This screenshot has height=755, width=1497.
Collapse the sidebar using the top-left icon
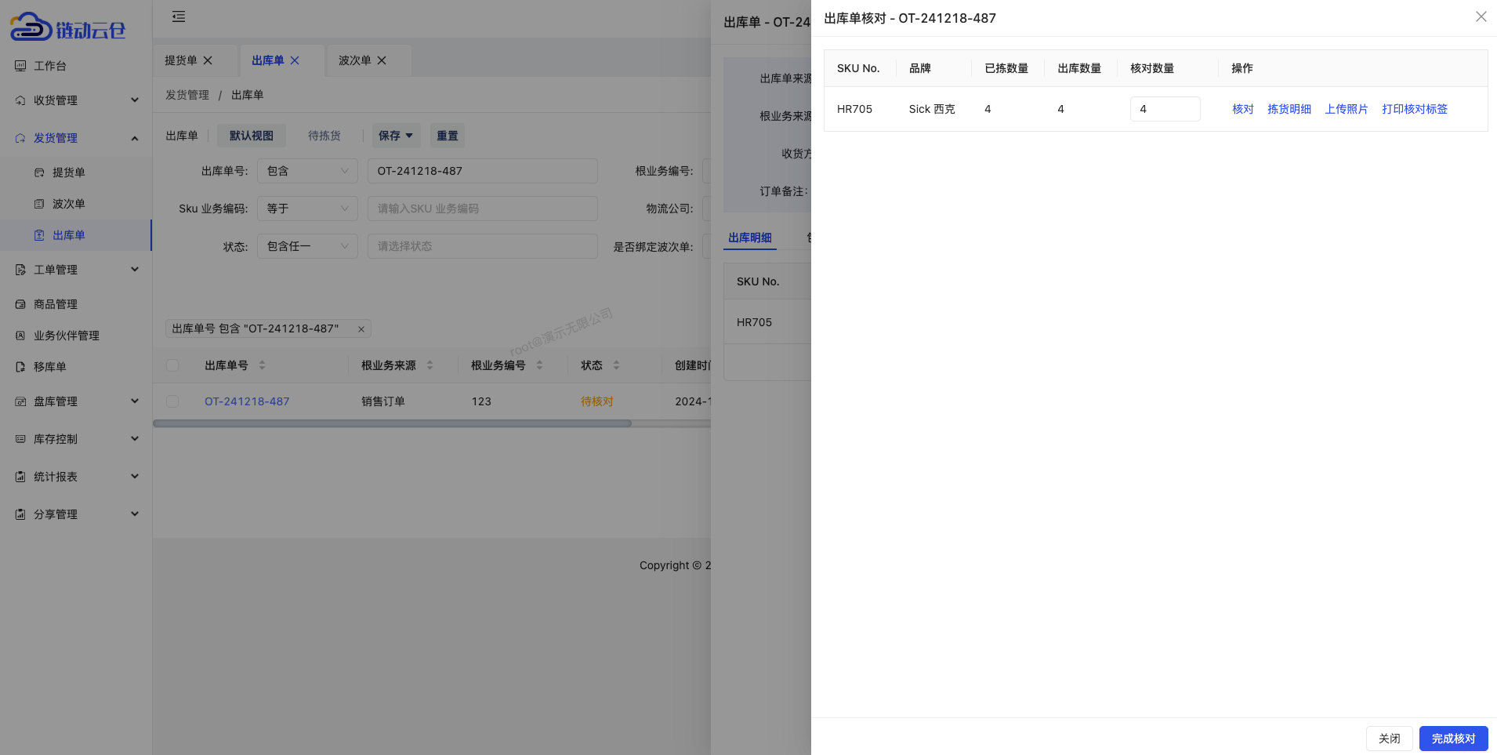click(x=179, y=16)
